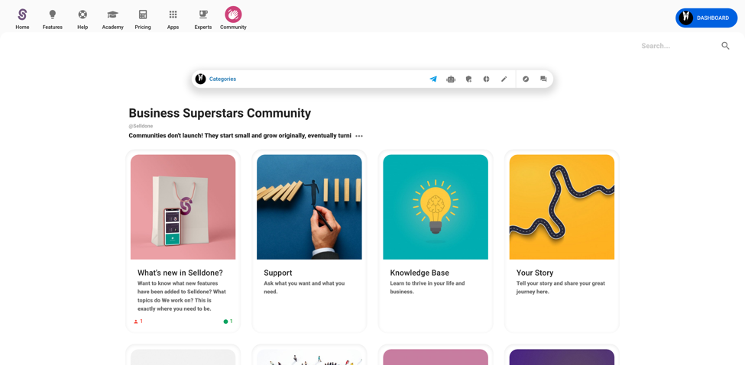This screenshot has width=745, height=365.
Task: Click the pie chart statistics icon
Action: pos(487,79)
